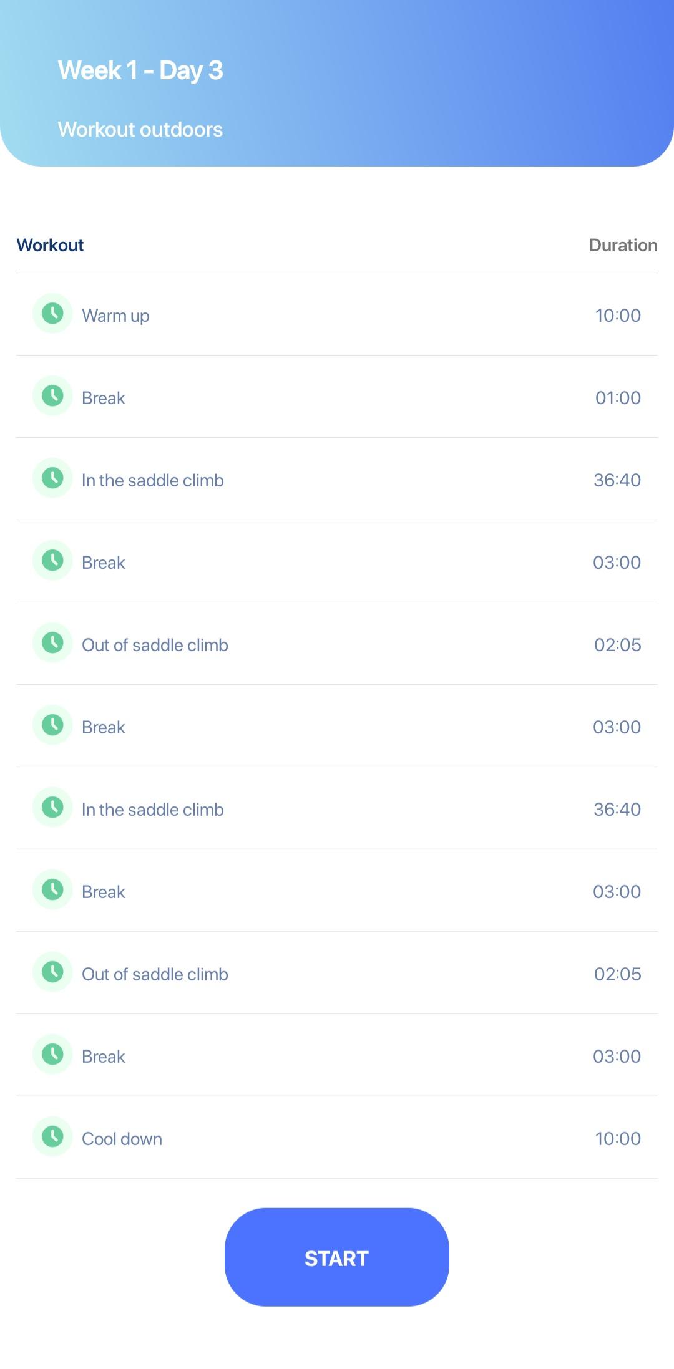
Task: Click the Workout outdoors subtitle
Action: [140, 130]
